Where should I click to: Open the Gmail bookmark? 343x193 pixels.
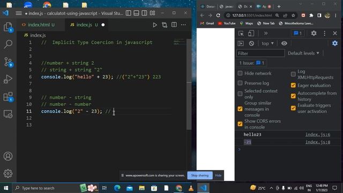[207, 23]
